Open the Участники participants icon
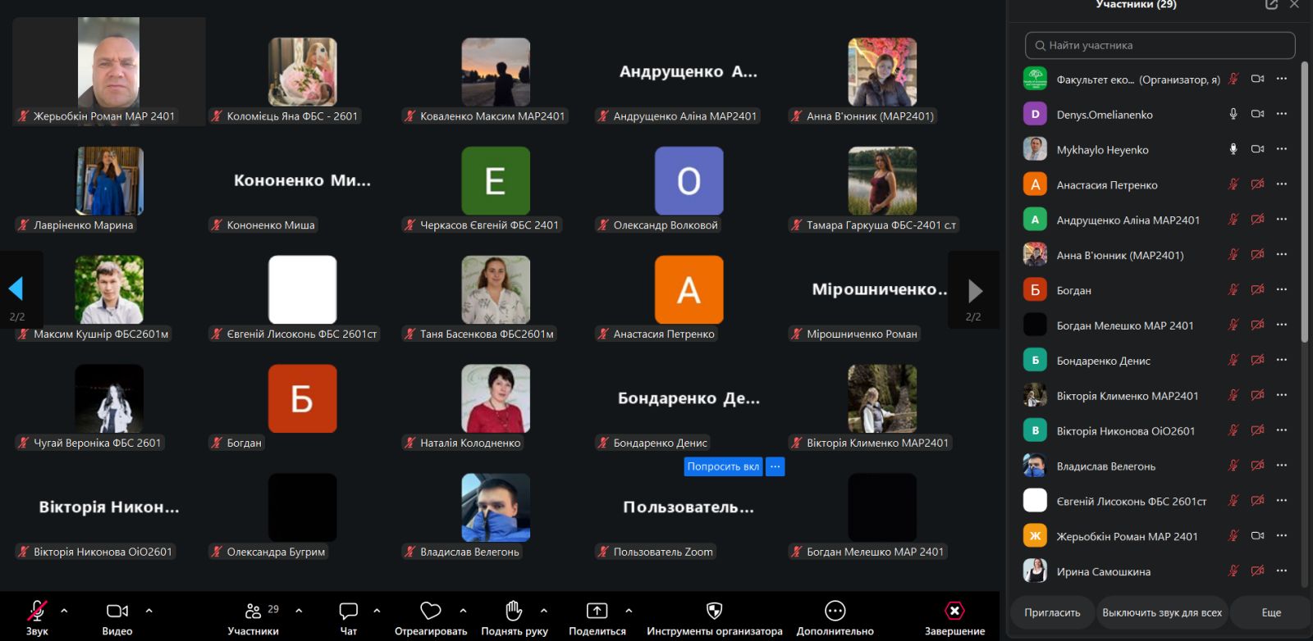 [x=253, y=611]
